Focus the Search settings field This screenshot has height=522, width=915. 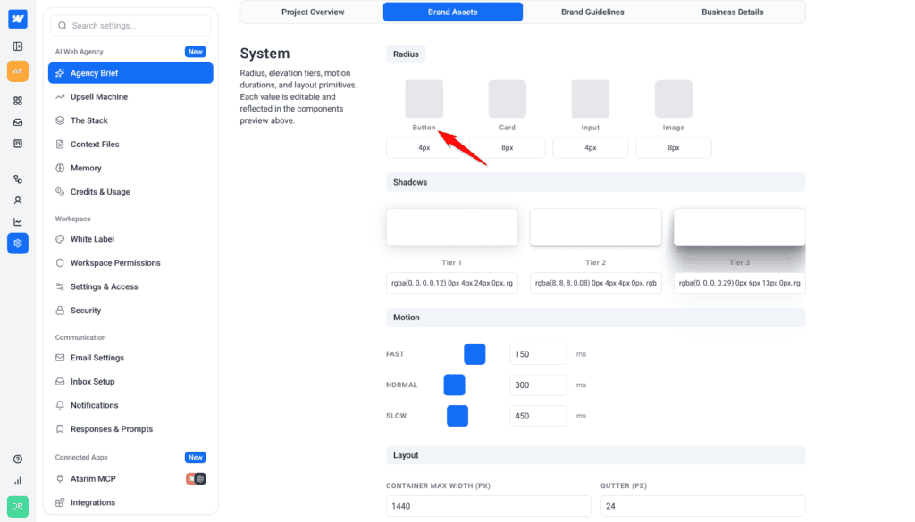tap(130, 26)
